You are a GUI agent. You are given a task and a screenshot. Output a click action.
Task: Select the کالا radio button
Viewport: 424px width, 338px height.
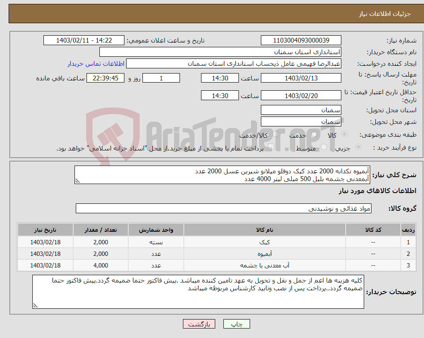344,134
